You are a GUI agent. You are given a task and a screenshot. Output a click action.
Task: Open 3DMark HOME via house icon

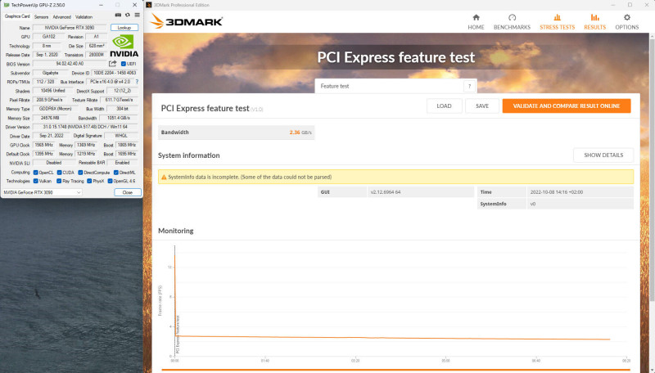[476, 17]
